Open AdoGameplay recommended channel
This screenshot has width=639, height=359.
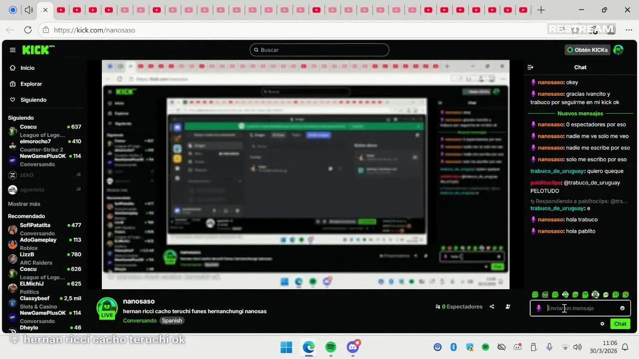44,244
